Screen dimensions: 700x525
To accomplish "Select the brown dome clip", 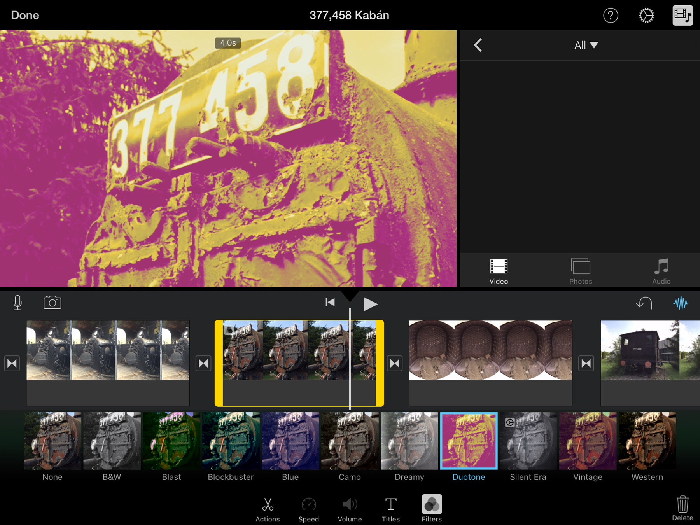I will point(491,363).
